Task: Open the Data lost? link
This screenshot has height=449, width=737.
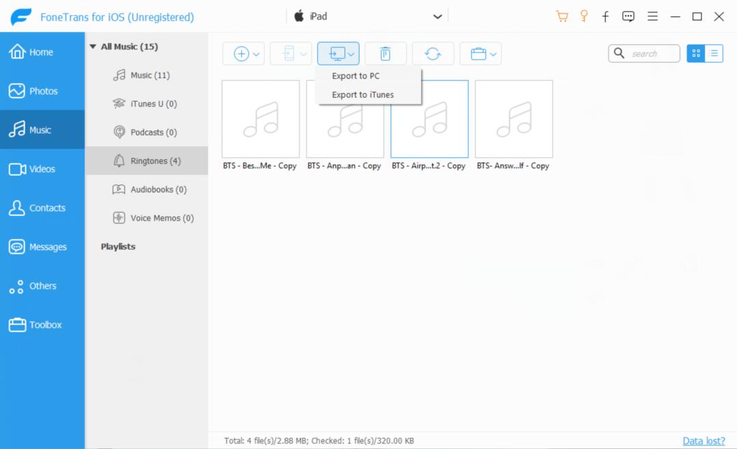Action: point(703,441)
